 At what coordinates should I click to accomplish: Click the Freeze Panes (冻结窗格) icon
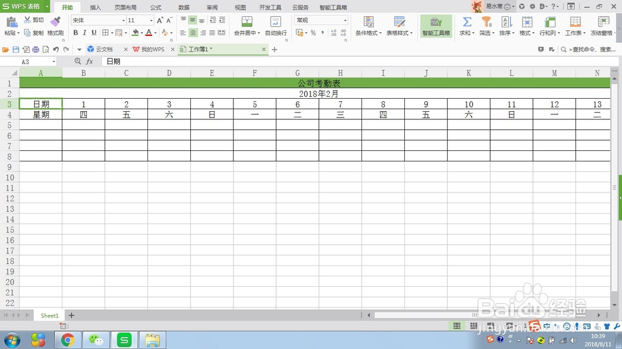pos(603,22)
